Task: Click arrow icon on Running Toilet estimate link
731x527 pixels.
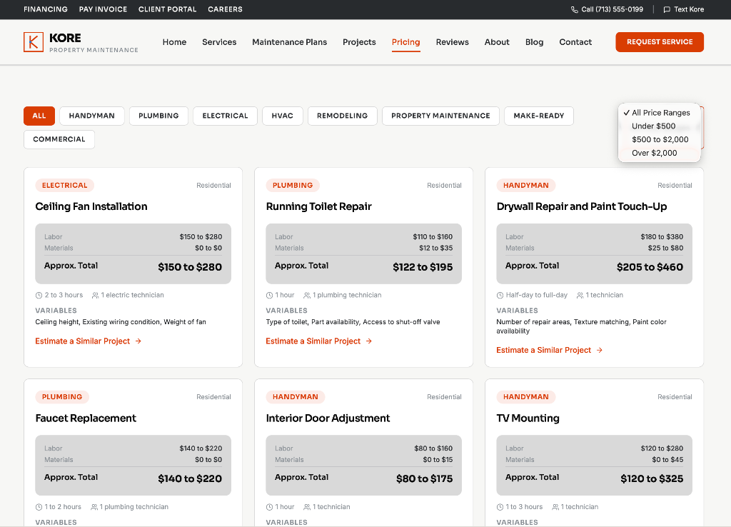Action: [369, 341]
